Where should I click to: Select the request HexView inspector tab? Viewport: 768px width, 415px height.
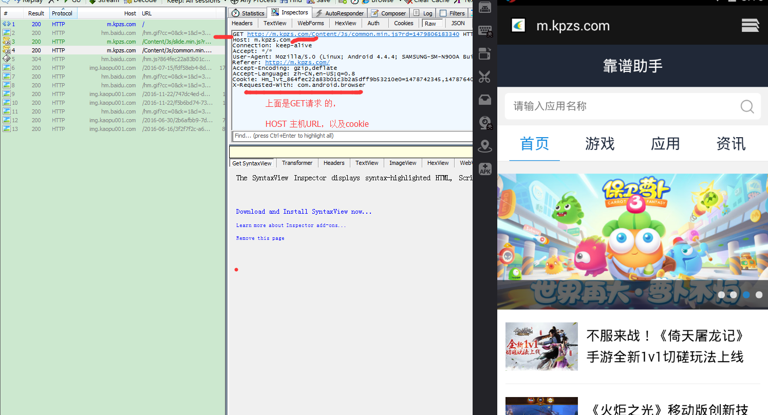tap(345, 23)
